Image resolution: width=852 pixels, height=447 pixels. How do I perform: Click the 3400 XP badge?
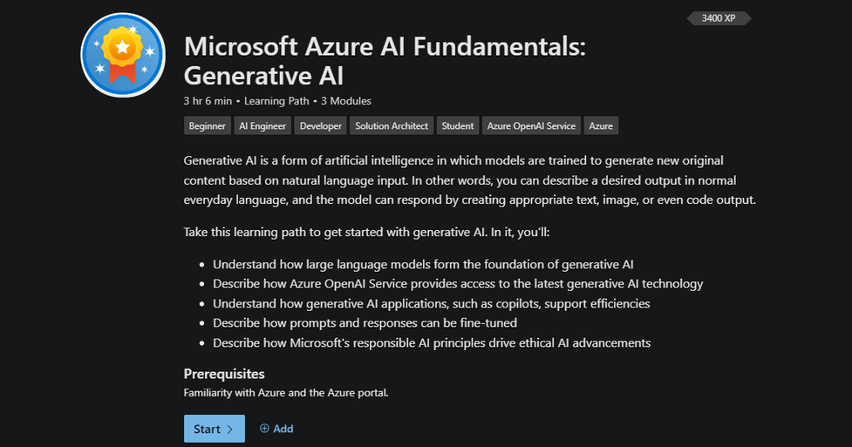click(719, 17)
